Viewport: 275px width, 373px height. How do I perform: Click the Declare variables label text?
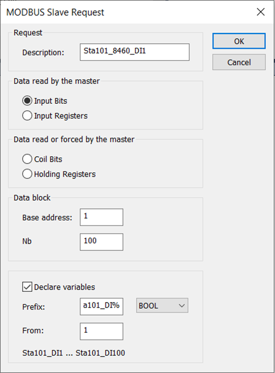click(x=65, y=287)
